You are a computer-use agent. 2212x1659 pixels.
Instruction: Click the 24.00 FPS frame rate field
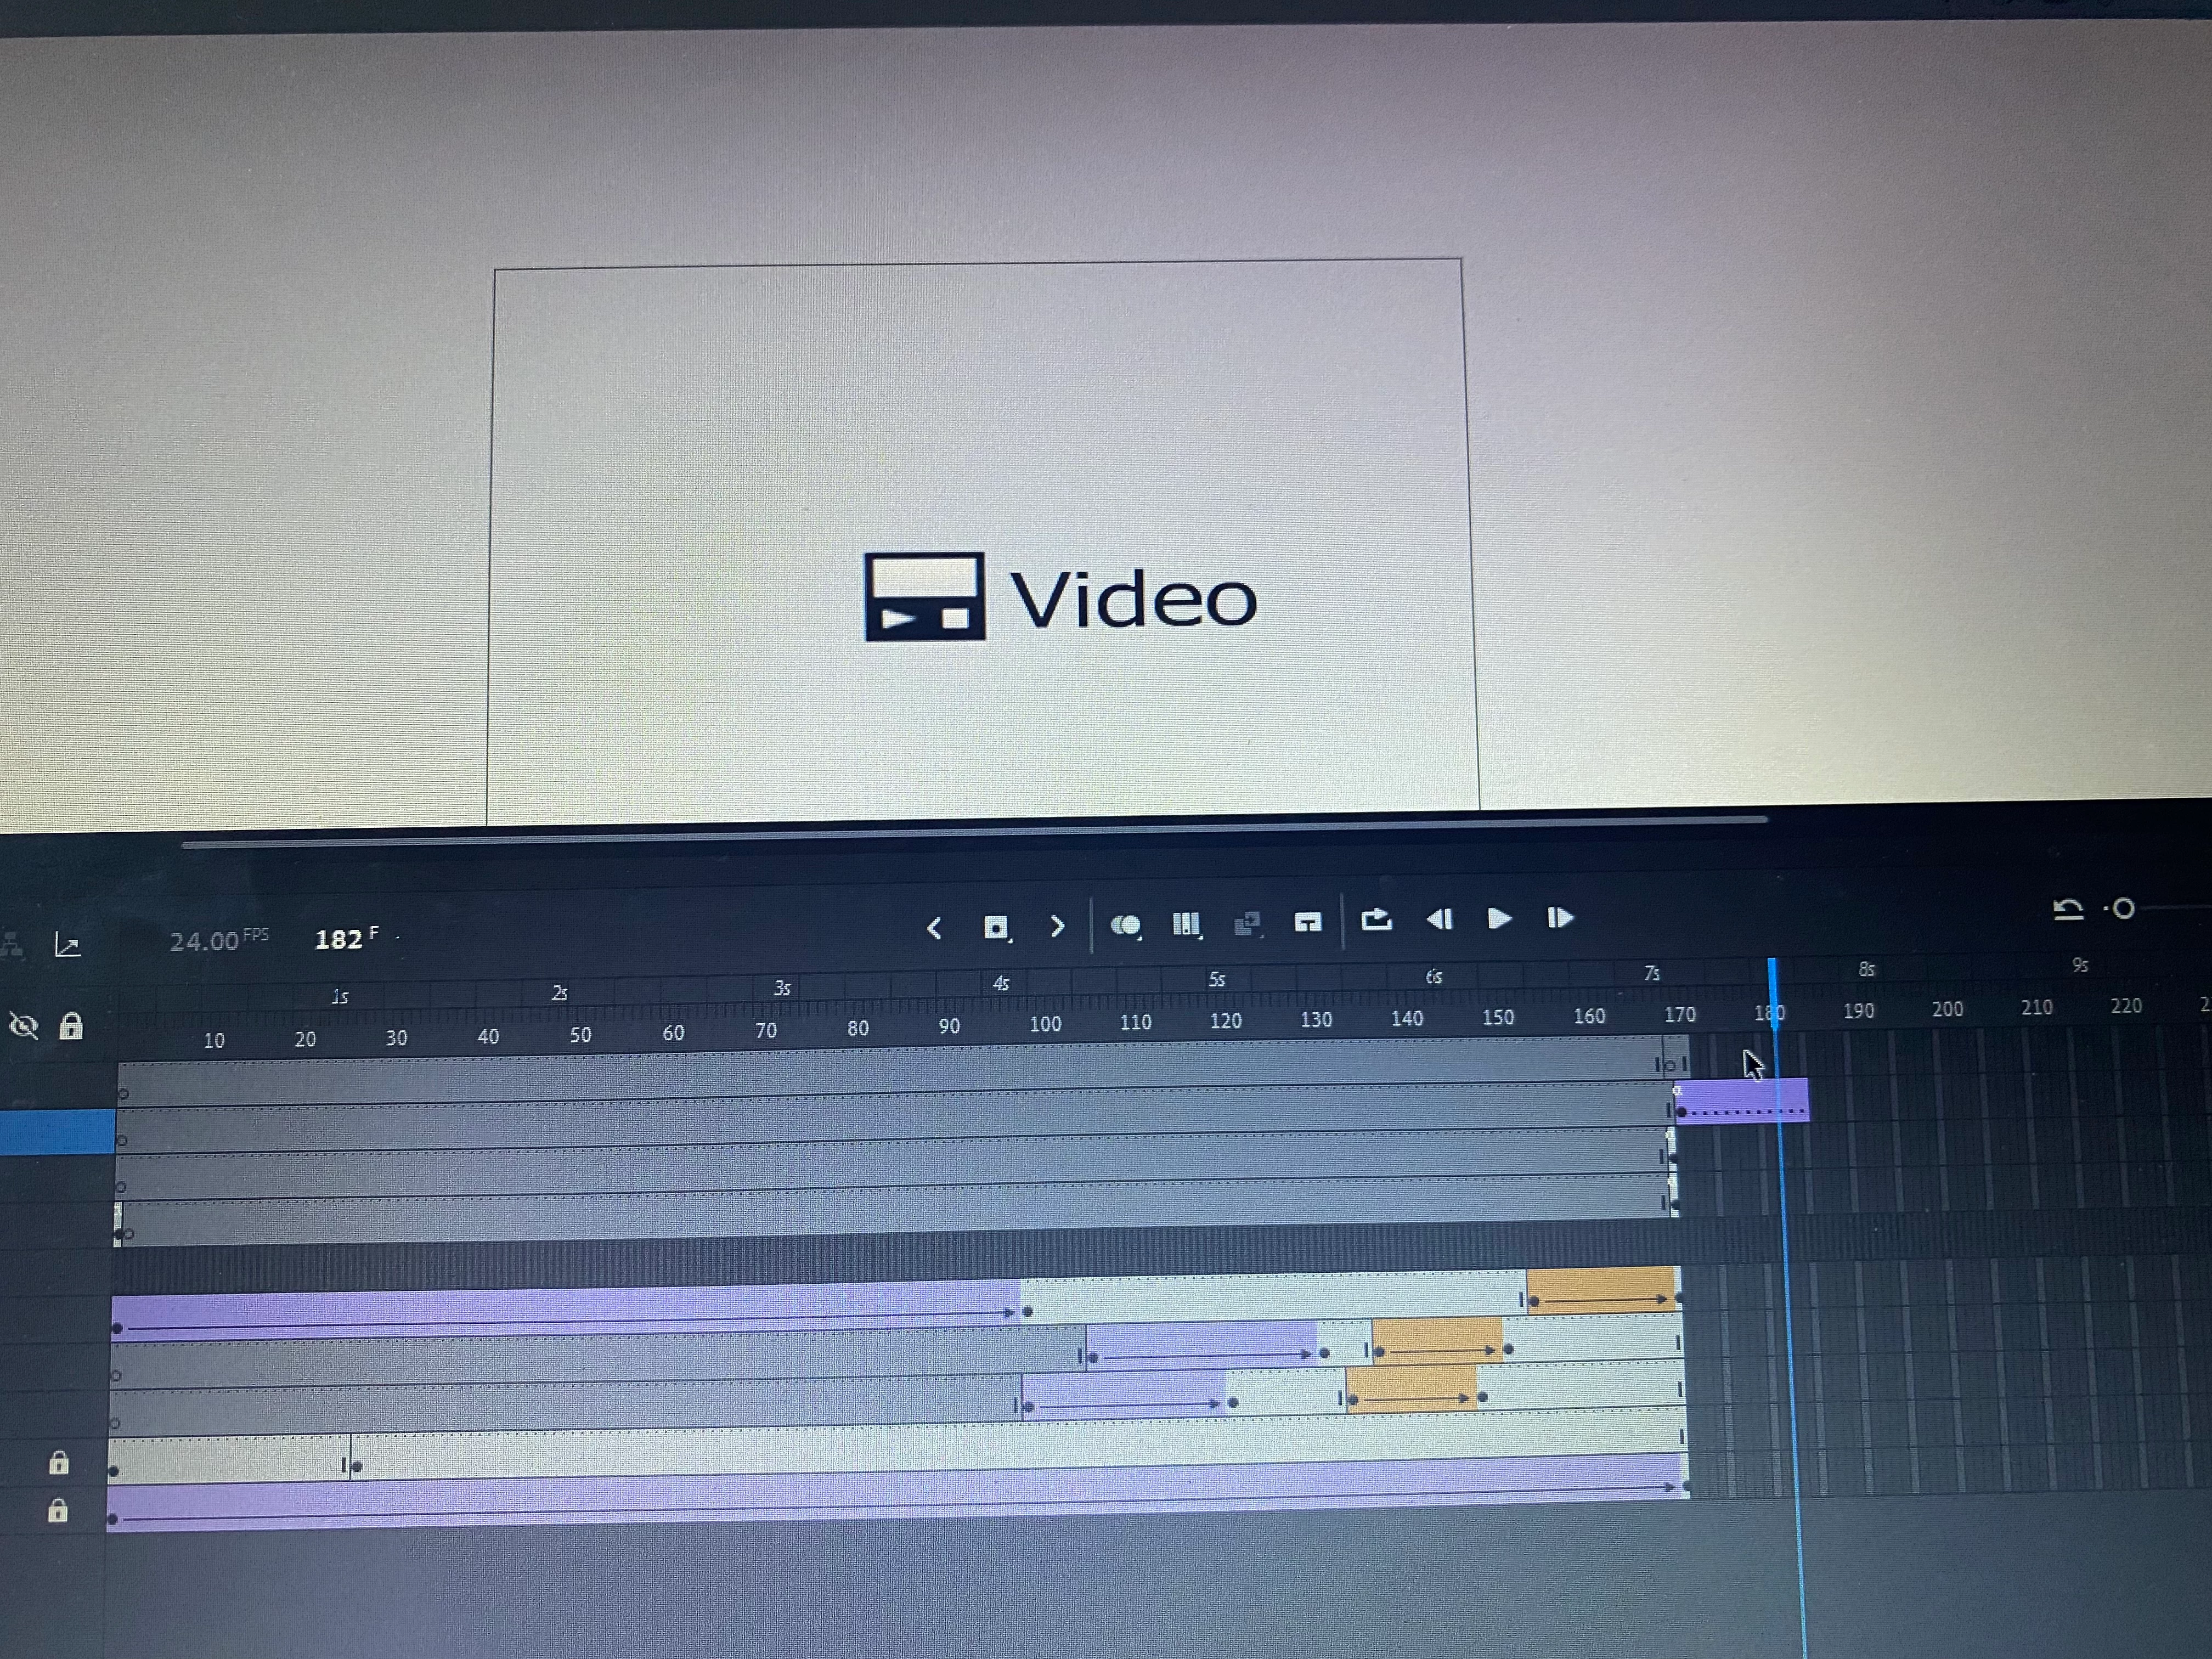coord(204,941)
